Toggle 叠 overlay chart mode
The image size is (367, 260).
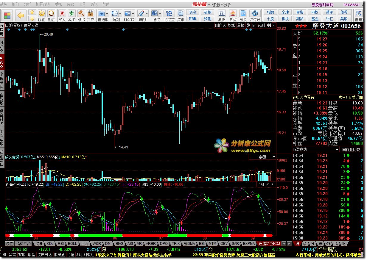pos(248,25)
